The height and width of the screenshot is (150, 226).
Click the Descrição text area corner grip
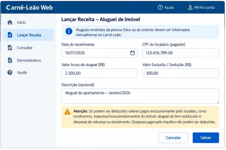point(218,102)
